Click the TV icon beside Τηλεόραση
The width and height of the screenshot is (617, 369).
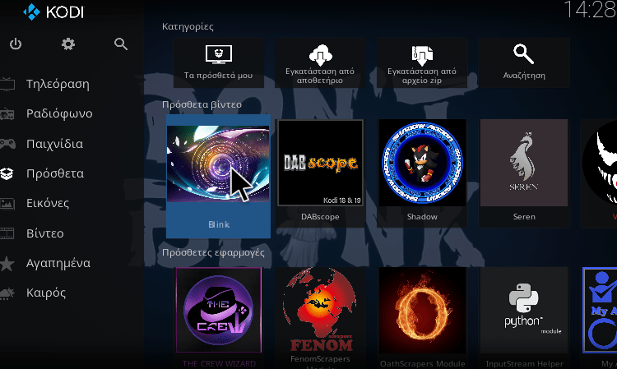[x=7, y=84]
